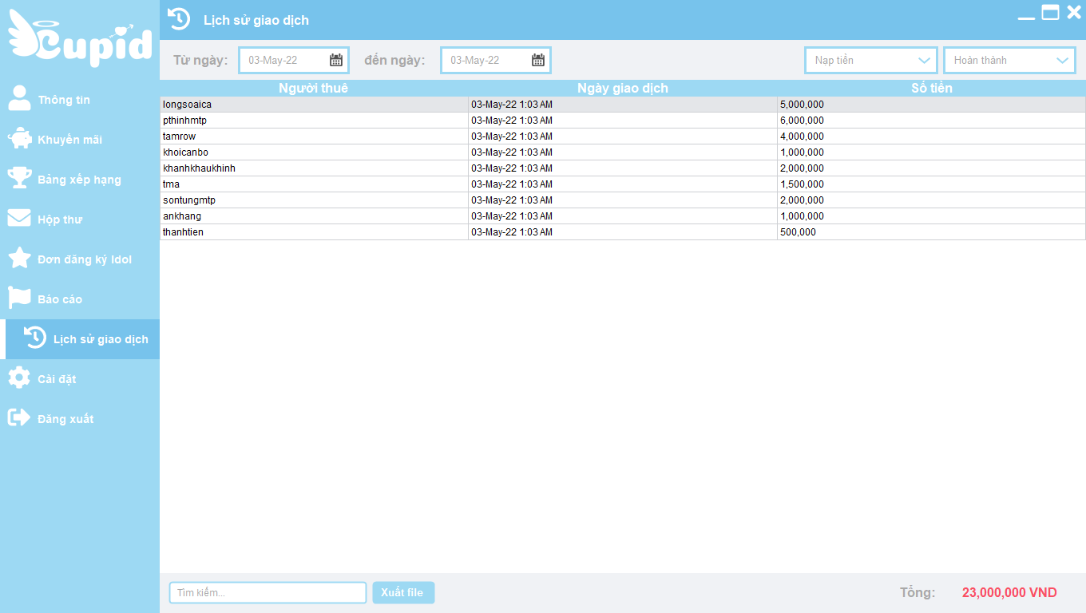The height and width of the screenshot is (613, 1086).
Task: Click the star icon for Đơn đăng ký Idol
Action: coord(19,259)
